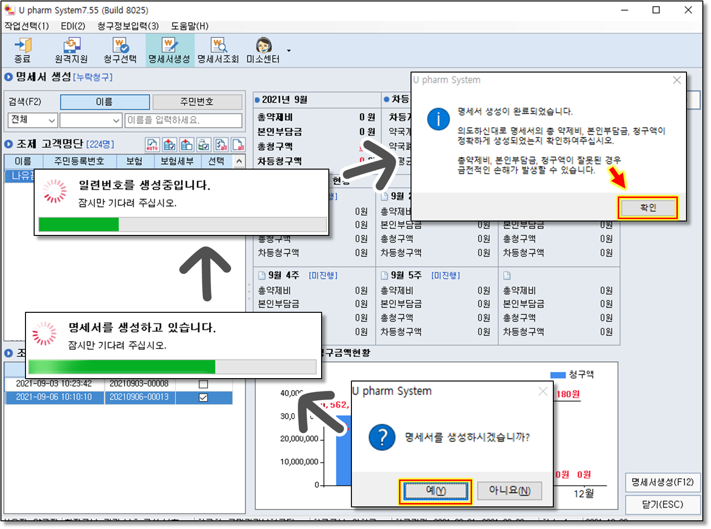The image size is (711, 529).
Task: Expand the toolbar overflow arrow
Action: (x=288, y=50)
